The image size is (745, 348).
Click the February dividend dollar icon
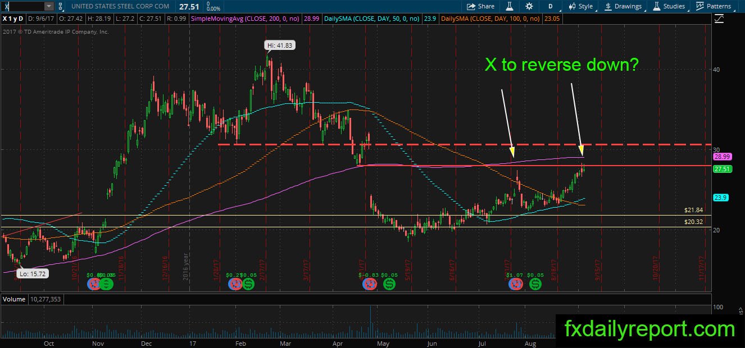coord(248,284)
